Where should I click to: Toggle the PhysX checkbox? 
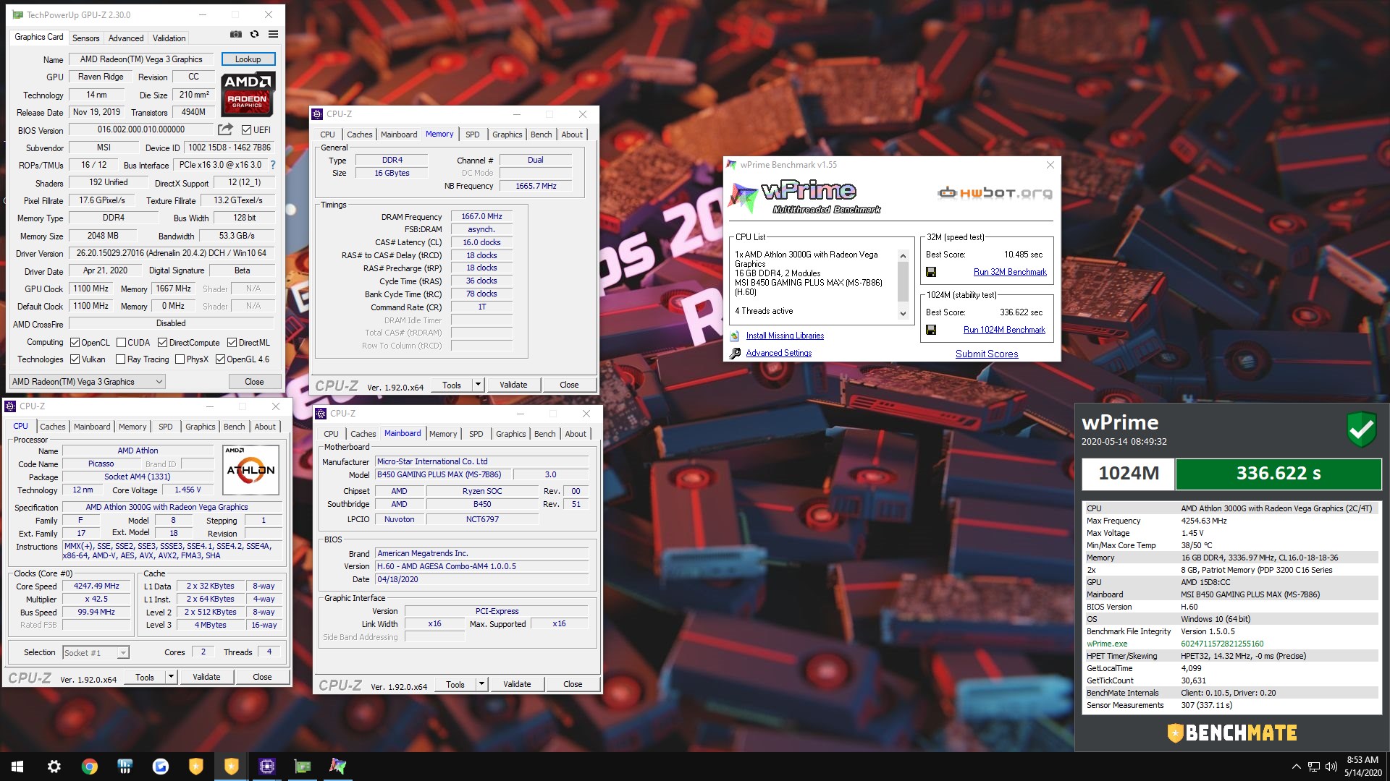coord(180,359)
